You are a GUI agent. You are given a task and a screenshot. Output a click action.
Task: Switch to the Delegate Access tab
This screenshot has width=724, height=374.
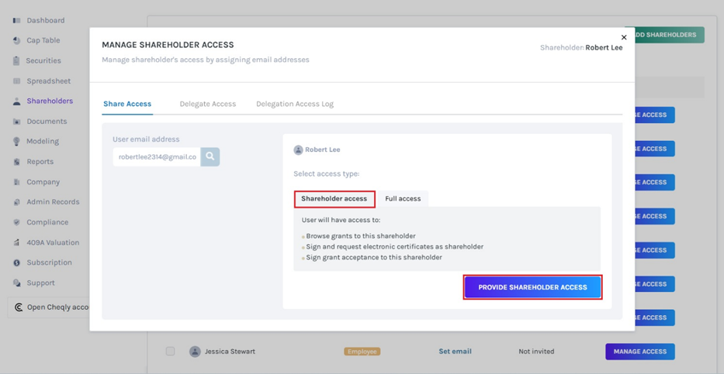tap(208, 104)
